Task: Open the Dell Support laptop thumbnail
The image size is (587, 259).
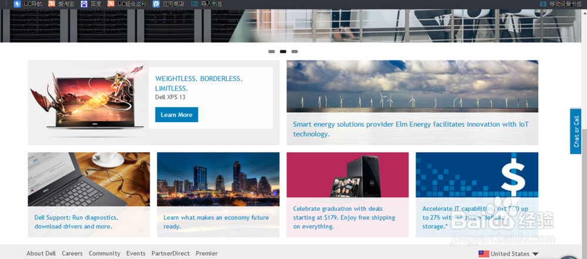Action: click(89, 179)
